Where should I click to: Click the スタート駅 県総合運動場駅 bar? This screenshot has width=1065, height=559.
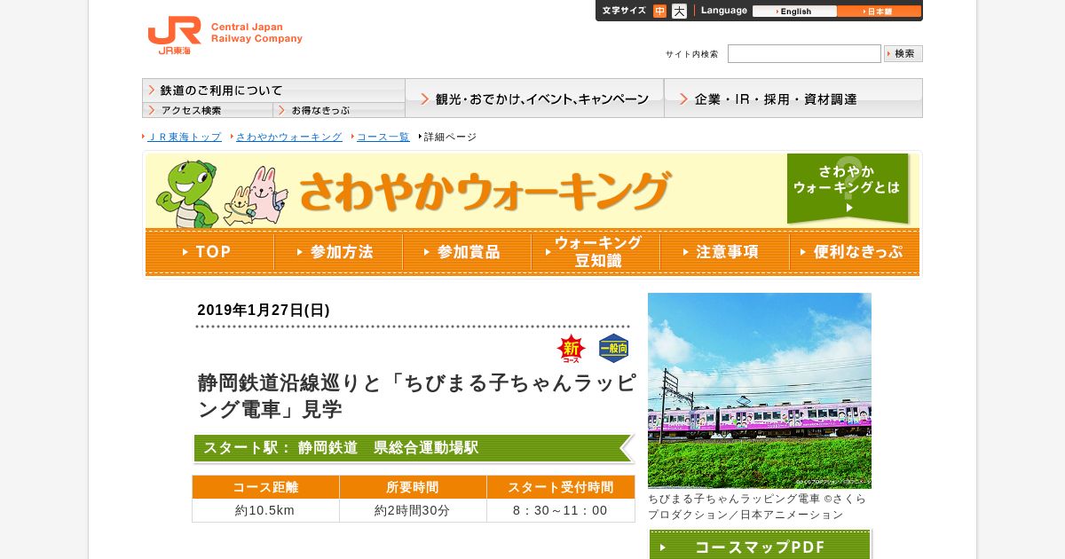click(x=414, y=448)
